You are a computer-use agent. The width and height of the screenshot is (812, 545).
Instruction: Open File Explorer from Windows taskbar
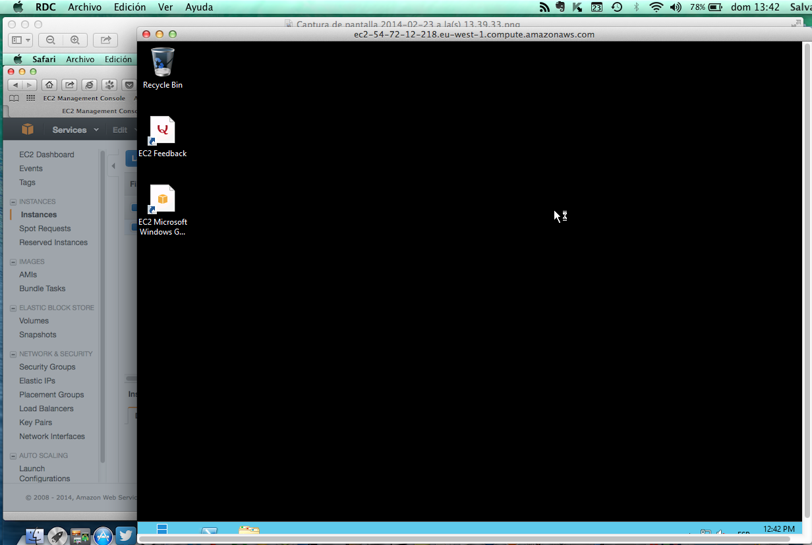[248, 531]
